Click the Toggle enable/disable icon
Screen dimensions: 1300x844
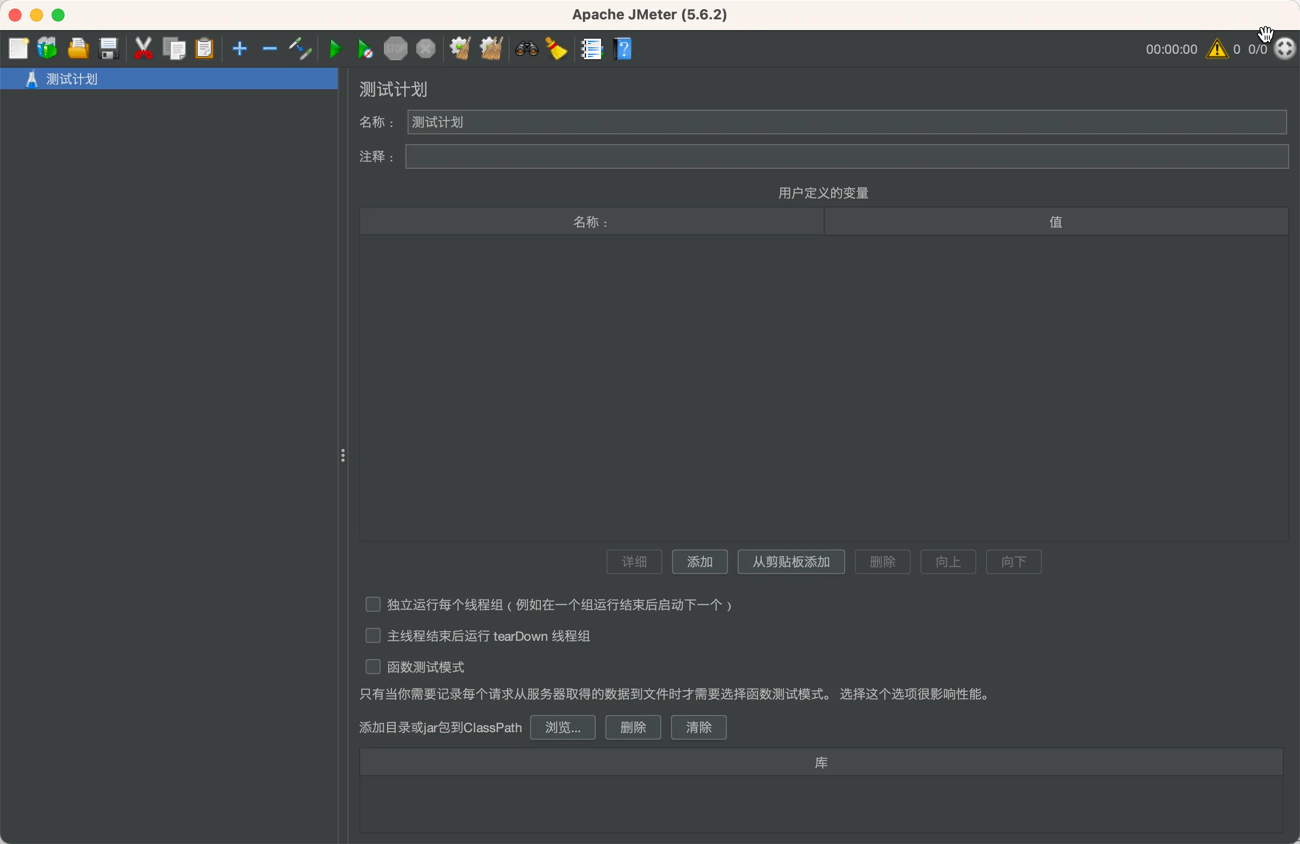(x=300, y=48)
